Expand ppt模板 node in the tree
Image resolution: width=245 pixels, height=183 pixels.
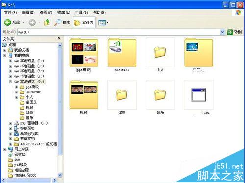[x=16, y=87]
